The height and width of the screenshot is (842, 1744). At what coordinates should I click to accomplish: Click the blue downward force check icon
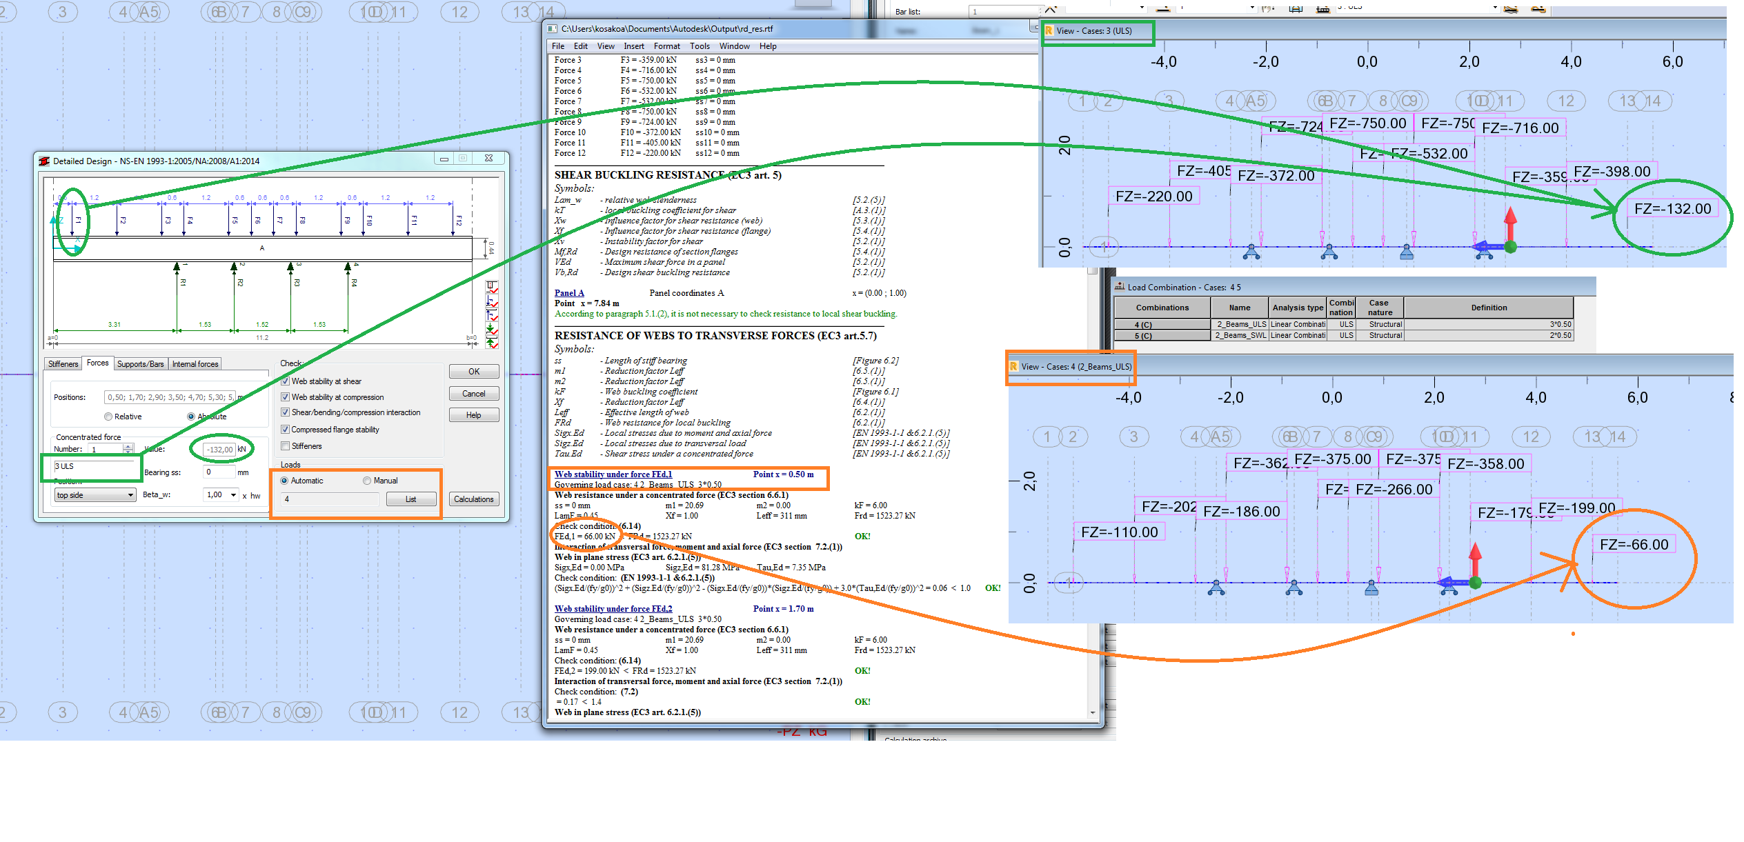[x=491, y=299]
